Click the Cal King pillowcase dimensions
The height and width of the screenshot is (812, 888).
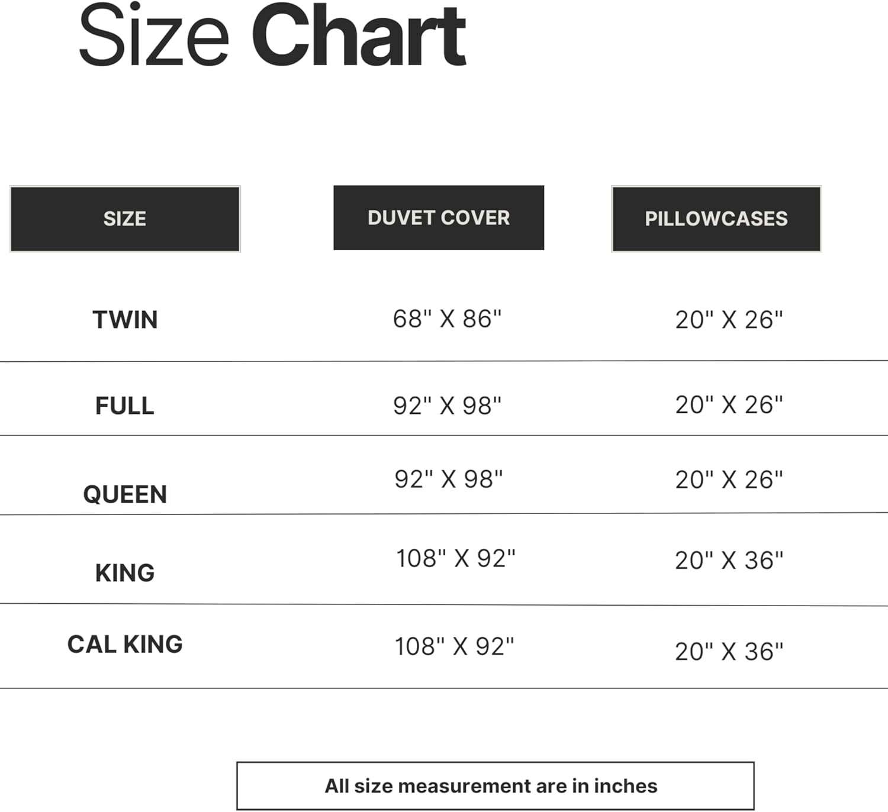[729, 651]
